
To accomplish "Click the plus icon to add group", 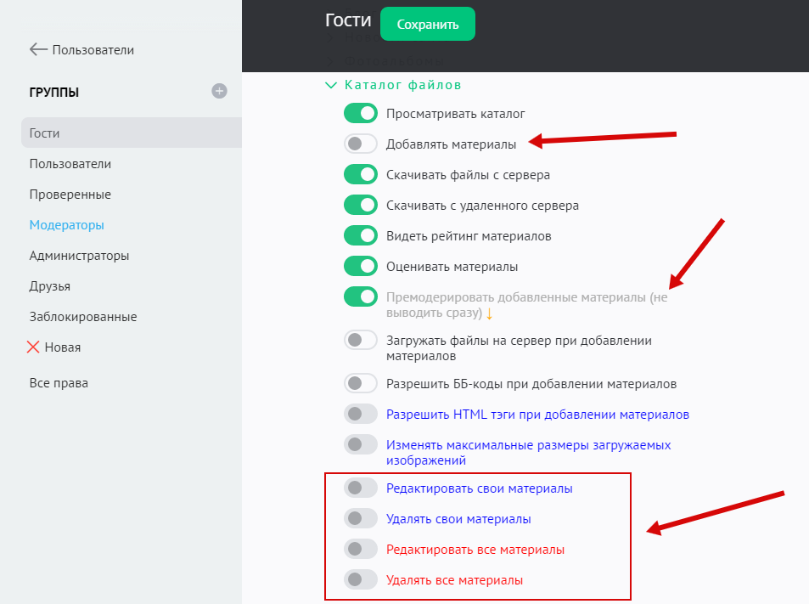I will pyautogui.click(x=219, y=91).
